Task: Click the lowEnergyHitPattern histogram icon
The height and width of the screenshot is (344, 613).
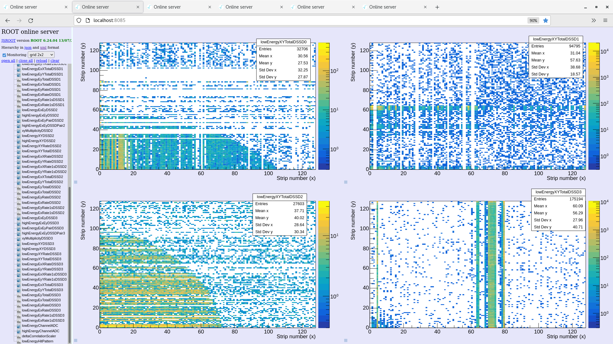Action: coord(19,341)
